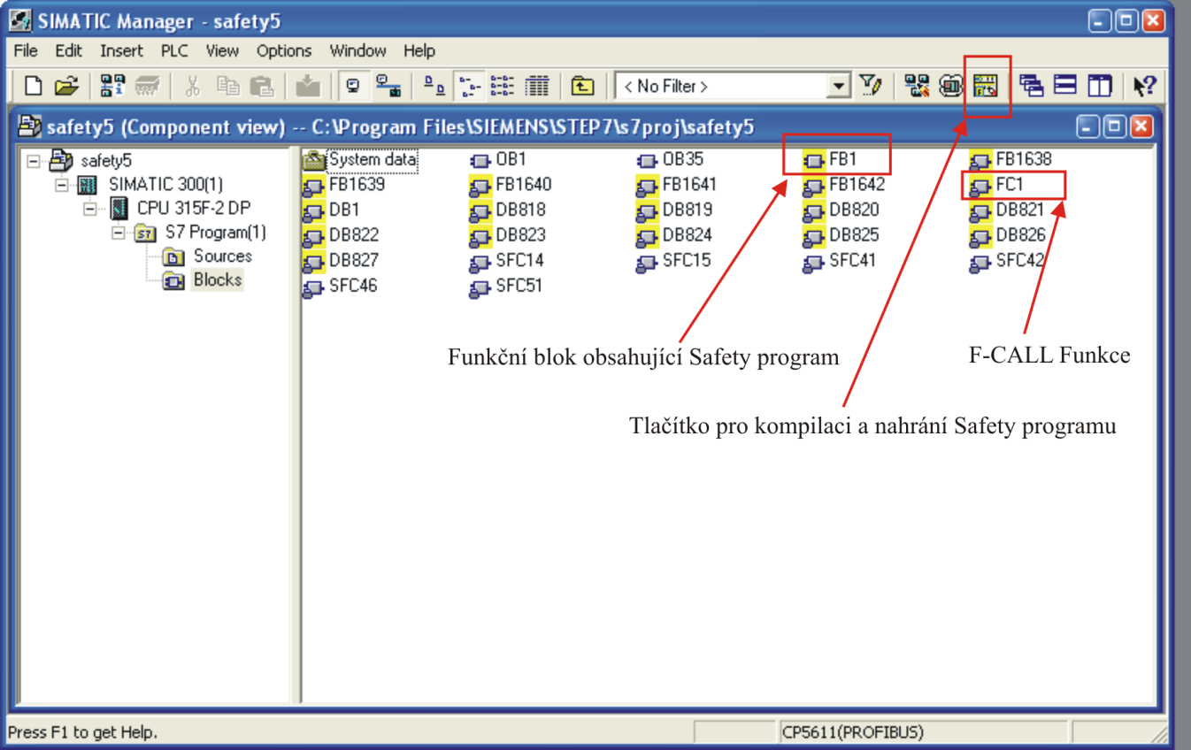Collapse the safety5 project tree node
Image resolution: width=1191 pixels, height=750 pixels.
pyautogui.click(x=33, y=161)
